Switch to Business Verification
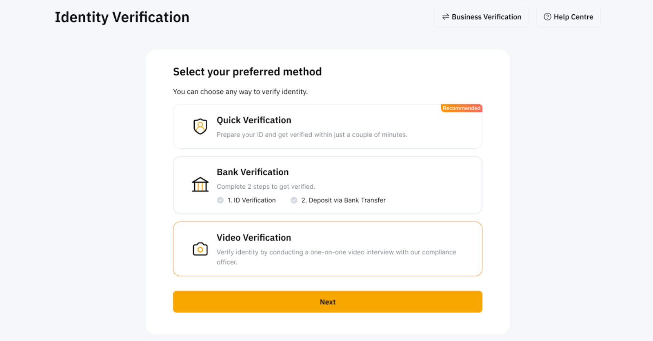Viewport: 653px width, 341px height. click(x=486, y=17)
